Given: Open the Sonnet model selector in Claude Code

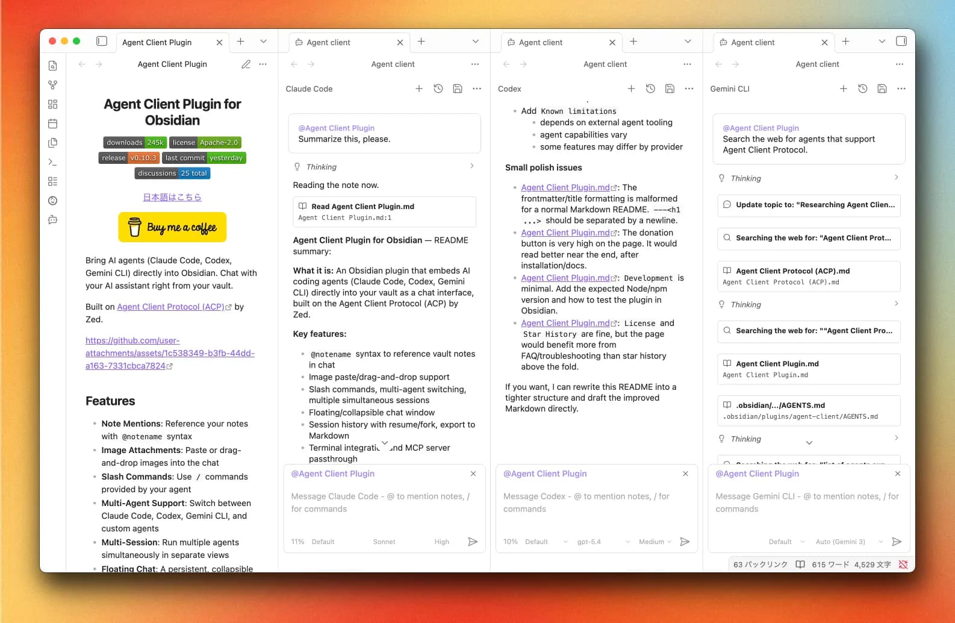Looking at the screenshot, I should pos(384,542).
